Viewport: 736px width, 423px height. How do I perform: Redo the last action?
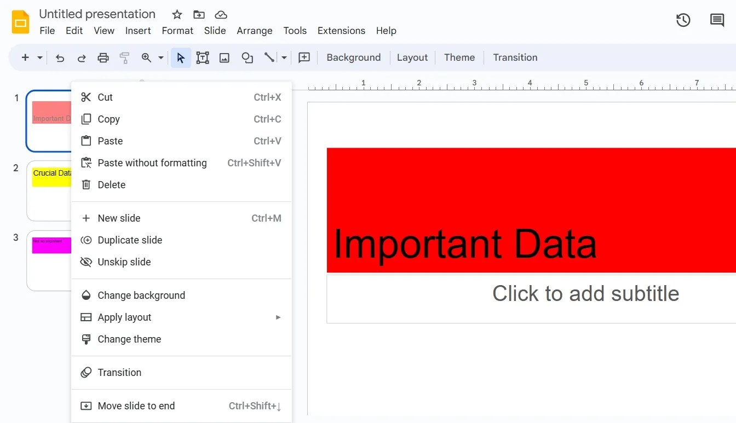pyautogui.click(x=81, y=57)
